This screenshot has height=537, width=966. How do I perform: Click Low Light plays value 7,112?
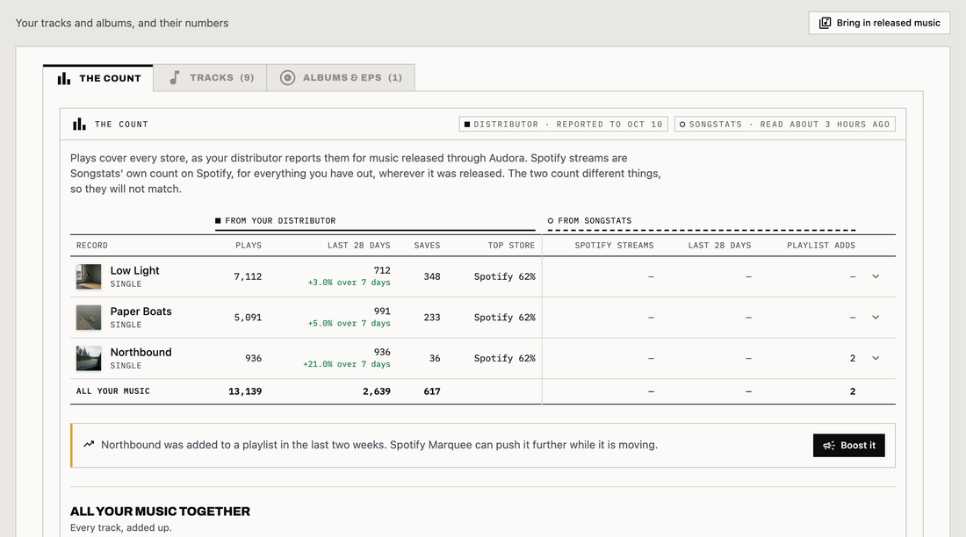point(248,276)
